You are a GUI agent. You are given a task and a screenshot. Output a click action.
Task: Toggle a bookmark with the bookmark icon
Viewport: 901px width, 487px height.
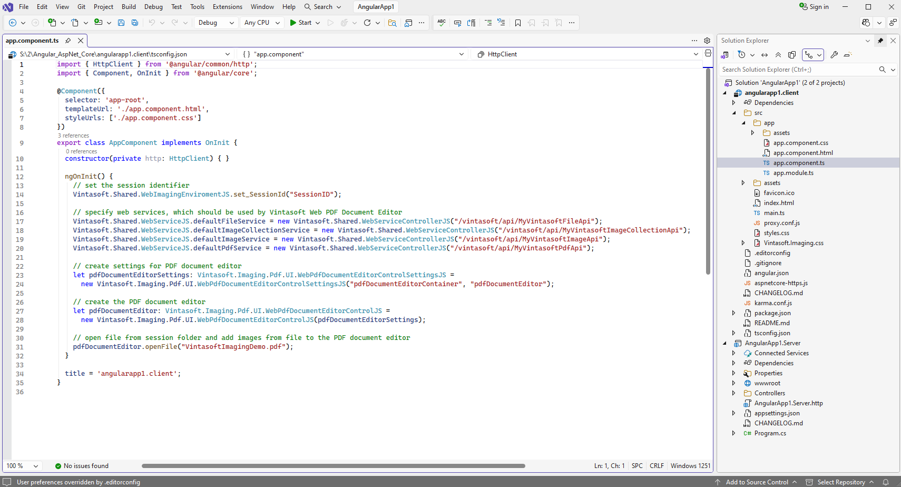pyautogui.click(x=518, y=23)
